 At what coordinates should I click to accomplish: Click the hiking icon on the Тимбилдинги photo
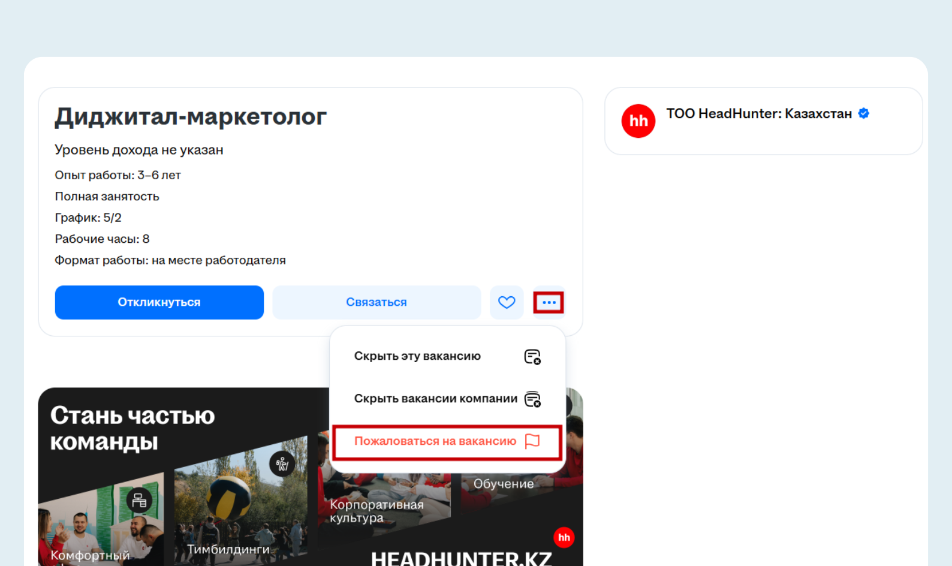(x=282, y=463)
